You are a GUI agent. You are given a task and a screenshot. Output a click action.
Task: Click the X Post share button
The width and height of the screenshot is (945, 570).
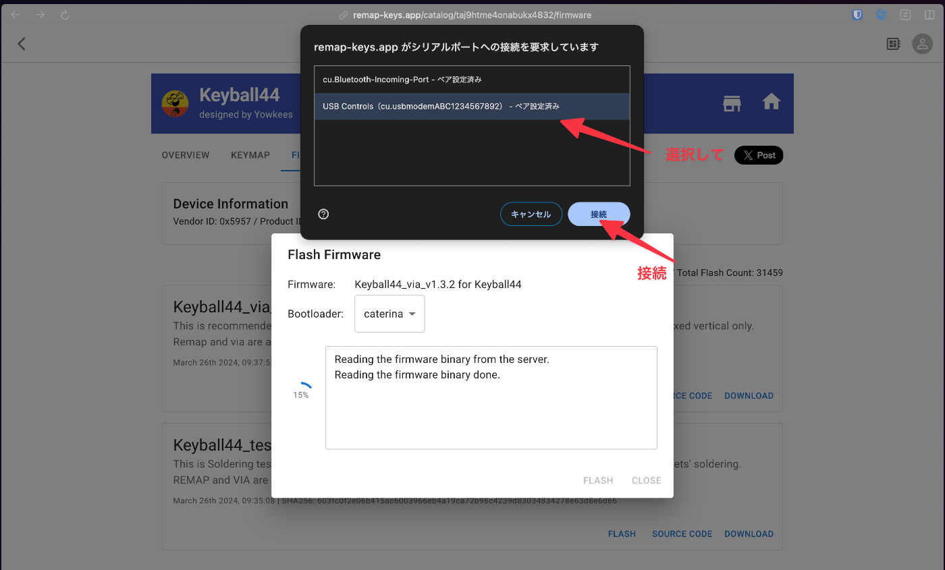tap(759, 155)
